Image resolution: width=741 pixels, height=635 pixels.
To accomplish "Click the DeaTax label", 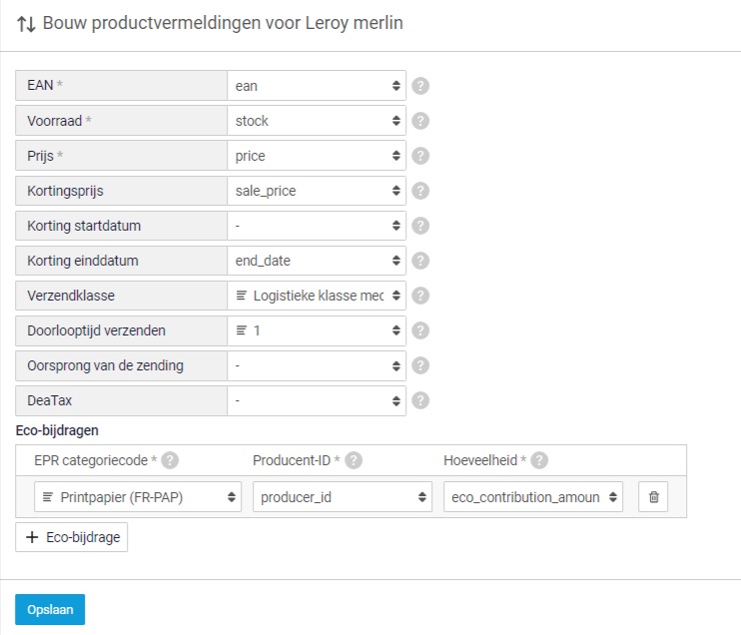I will (x=50, y=400).
